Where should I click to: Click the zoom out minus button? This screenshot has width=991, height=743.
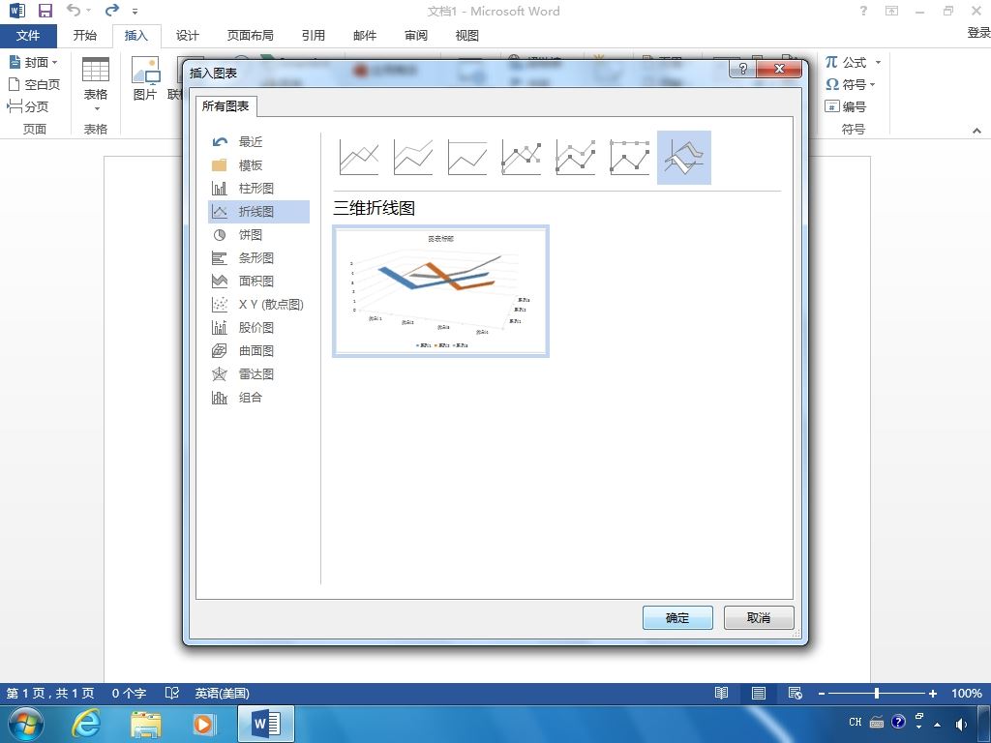point(822,693)
